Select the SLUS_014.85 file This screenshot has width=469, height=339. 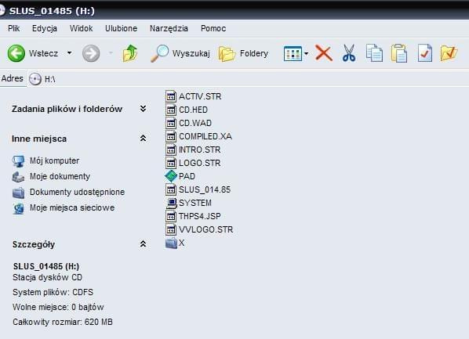198,189
